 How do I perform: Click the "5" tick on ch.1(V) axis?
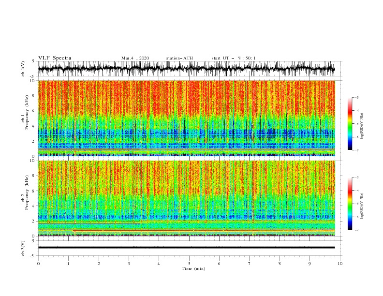pyautogui.click(x=33, y=61)
